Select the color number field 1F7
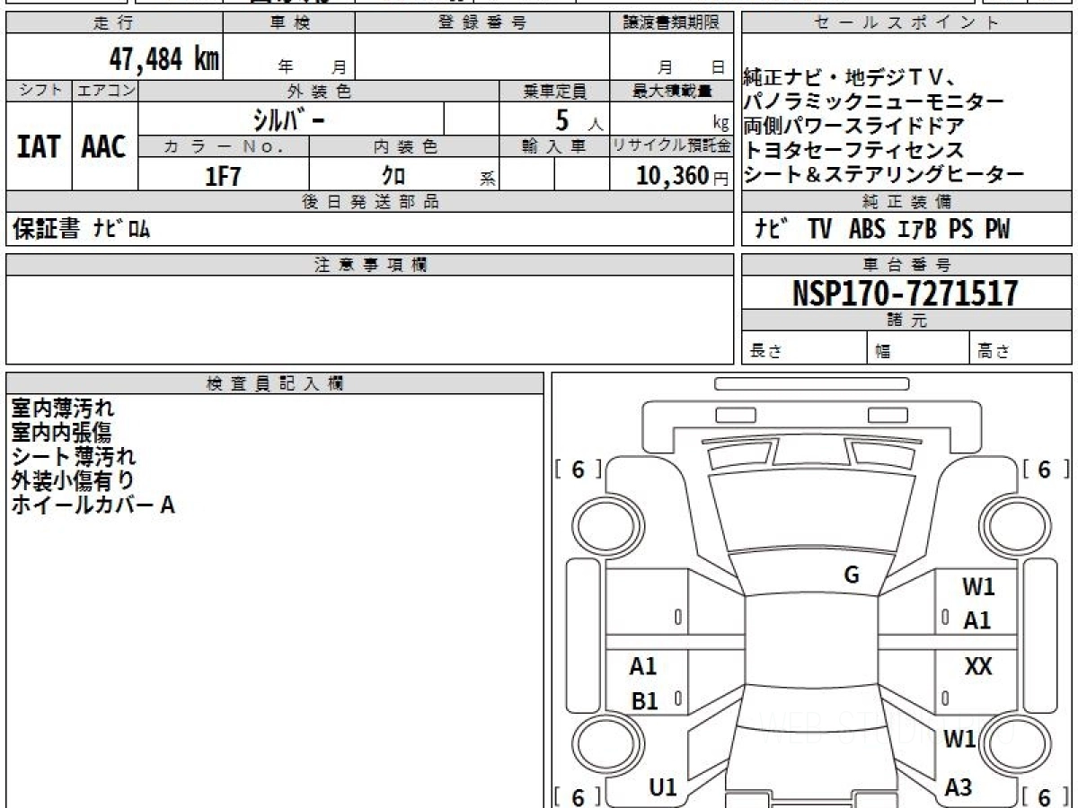Image resolution: width=1078 pixels, height=808 pixels. pos(224,175)
